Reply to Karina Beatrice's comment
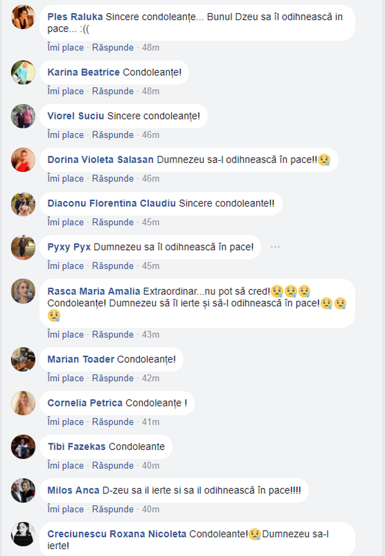This screenshot has height=556, width=385. click(x=113, y=91)
